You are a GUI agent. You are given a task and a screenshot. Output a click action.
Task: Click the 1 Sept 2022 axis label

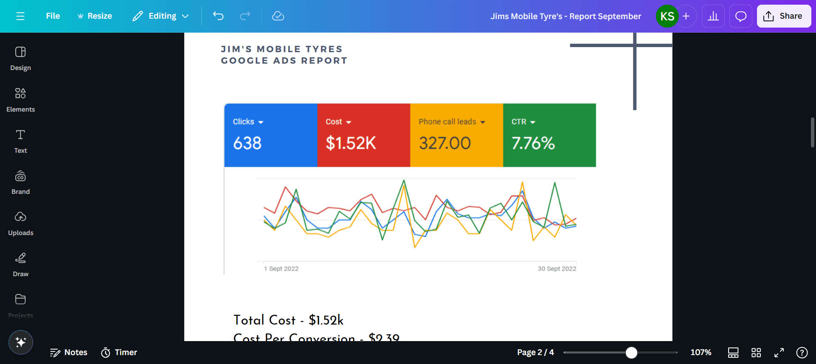coord(281,269)
